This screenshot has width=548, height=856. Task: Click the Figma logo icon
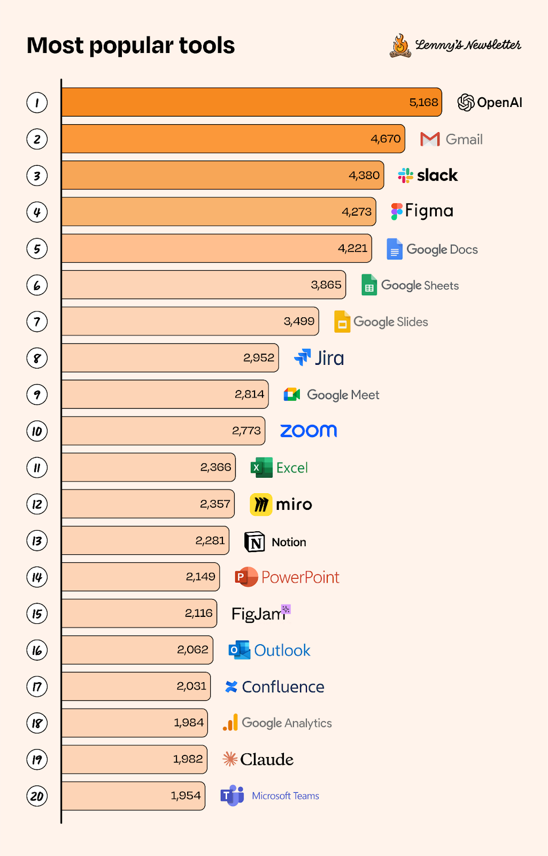(396, 211)
